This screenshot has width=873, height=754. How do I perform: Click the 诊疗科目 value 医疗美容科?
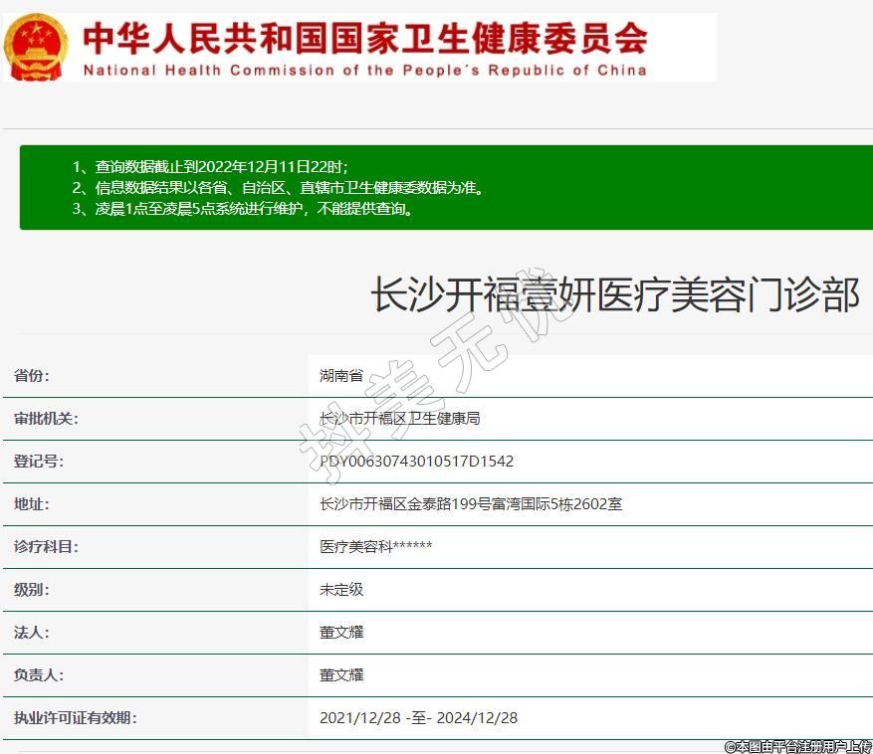click(x=375, y=547)
